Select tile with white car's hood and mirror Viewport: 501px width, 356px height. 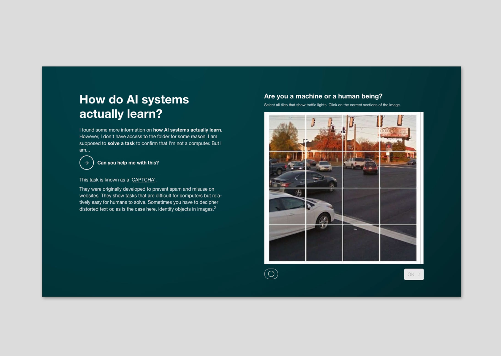pos(324,206)
